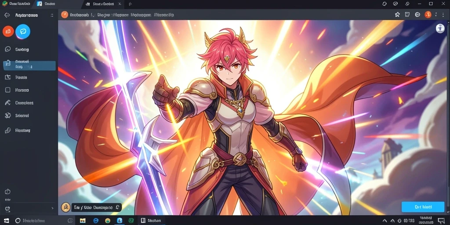Select the square outline sidebar item
The image size is (450, 225).
point(8,90)
